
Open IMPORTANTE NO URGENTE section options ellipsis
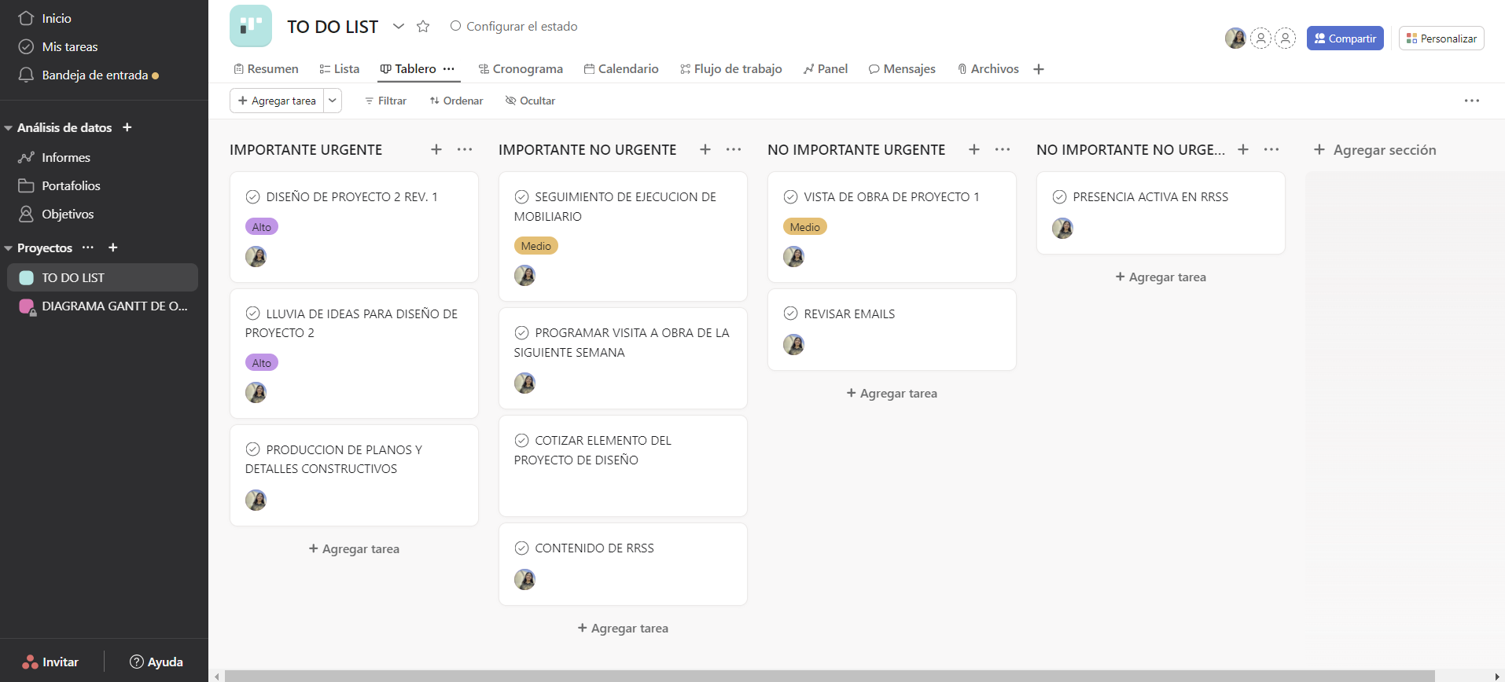tap(734, 149)
